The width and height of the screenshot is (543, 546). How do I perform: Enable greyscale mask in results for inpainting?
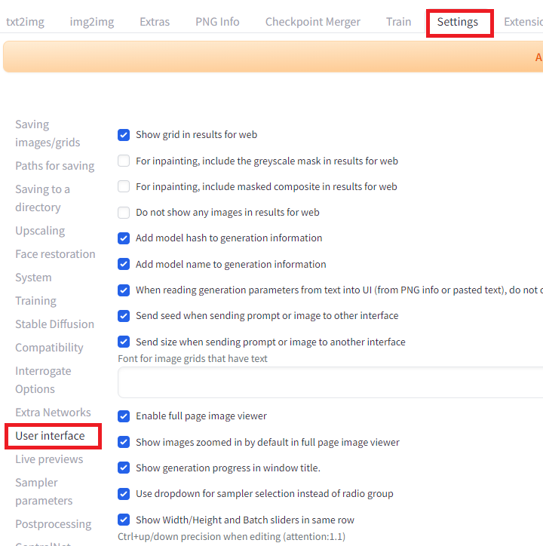click(x=124, y=161)
